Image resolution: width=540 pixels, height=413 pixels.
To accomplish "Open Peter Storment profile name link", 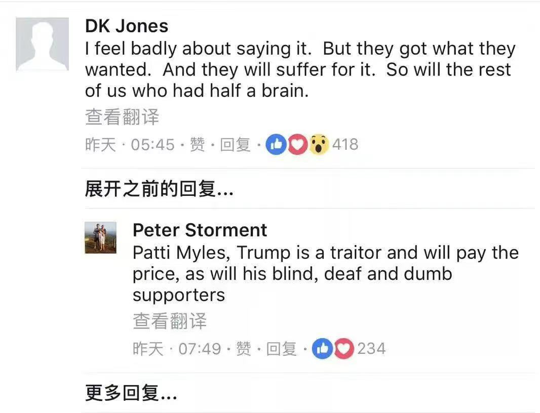I will tap(200, 230).
